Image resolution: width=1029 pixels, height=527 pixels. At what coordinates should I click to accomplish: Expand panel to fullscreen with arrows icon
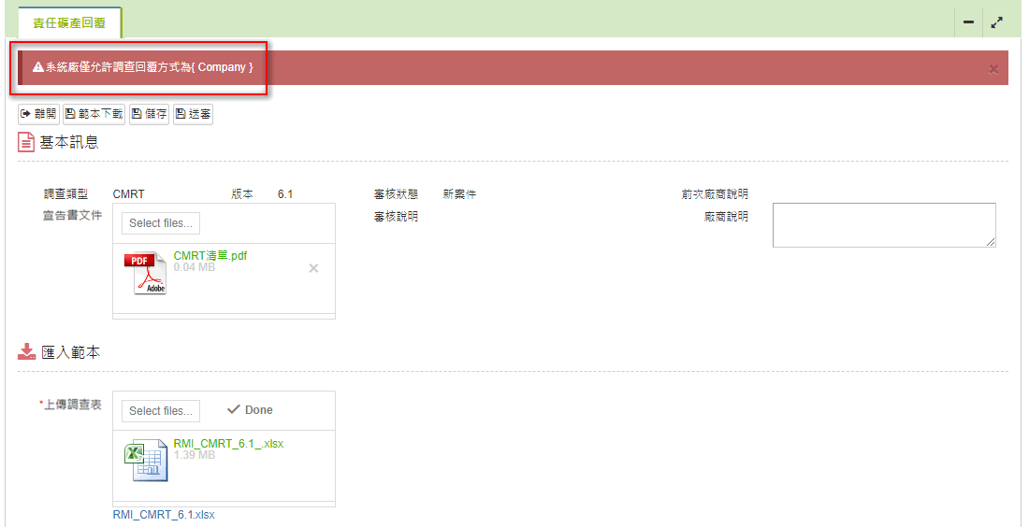tap(996, 22)
